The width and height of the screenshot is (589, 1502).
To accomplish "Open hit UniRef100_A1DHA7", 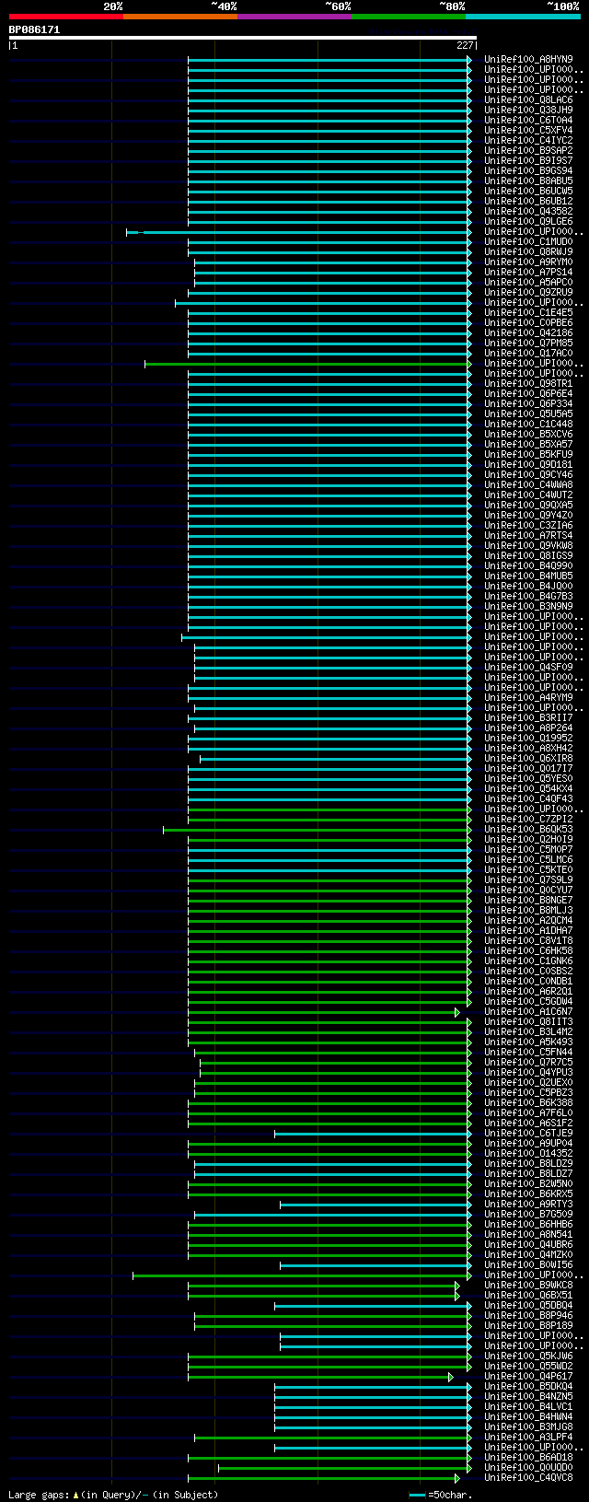I will pos(528,930).
